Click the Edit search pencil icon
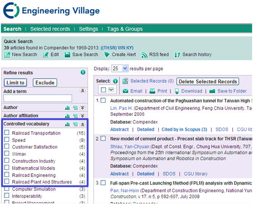The image size is (253, 205). 46,55
